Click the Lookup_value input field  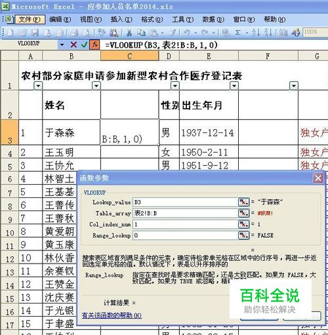point(185,202)
